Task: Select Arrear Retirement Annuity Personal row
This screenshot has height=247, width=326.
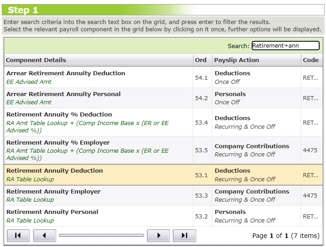Action: click(63, 94)
